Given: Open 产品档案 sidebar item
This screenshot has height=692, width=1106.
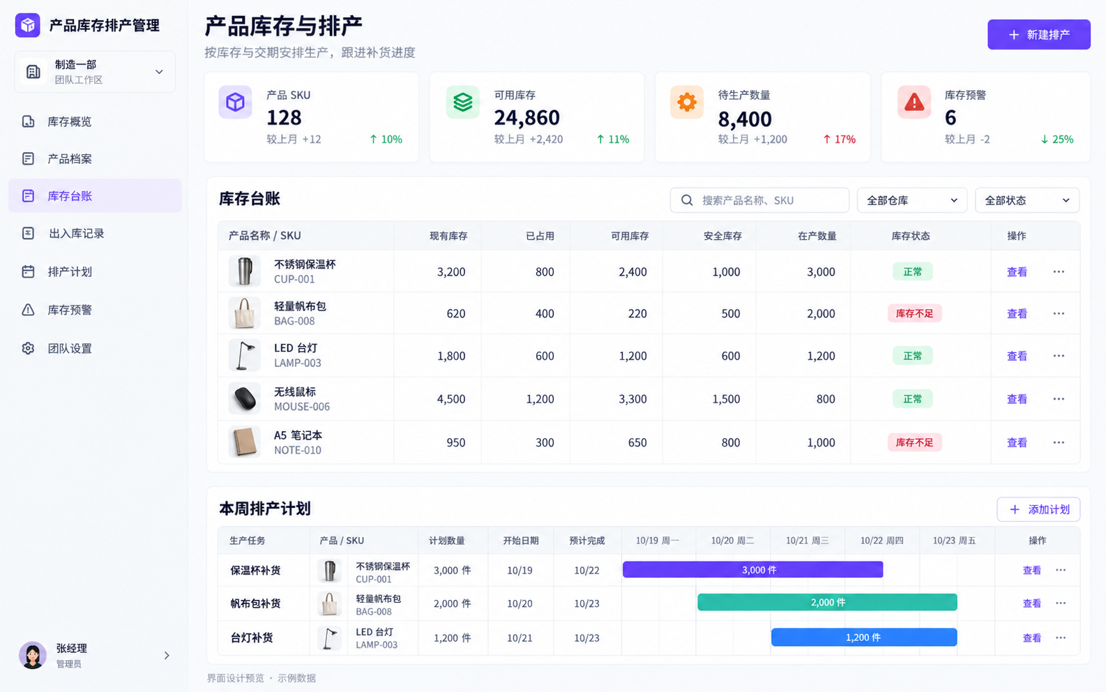Looking at the screenshot, I should coord(95,158).
